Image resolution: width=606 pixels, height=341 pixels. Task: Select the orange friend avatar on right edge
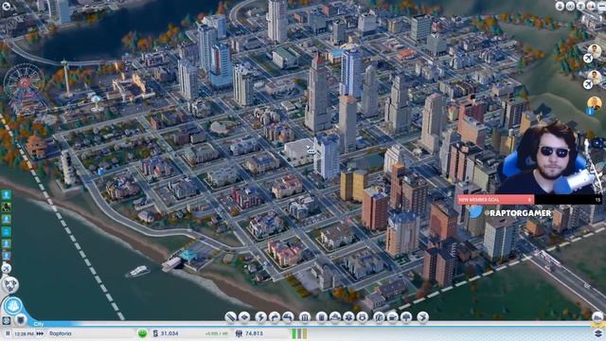[x=595, y=103]
